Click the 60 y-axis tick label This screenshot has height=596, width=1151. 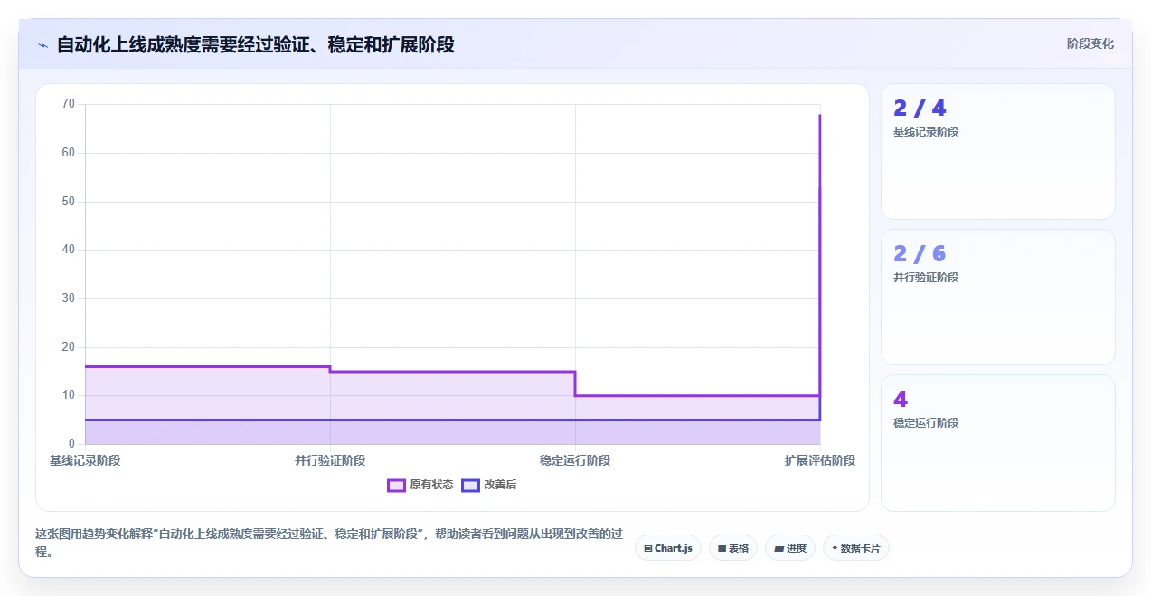pyautogui.click(x=69, y=153)
